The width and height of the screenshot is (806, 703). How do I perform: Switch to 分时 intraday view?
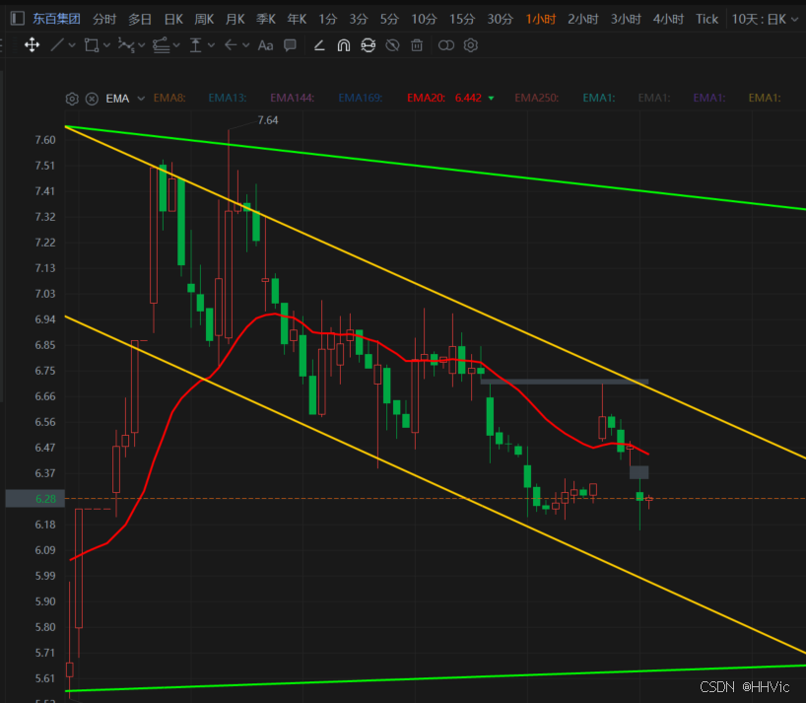pos(104,20)
